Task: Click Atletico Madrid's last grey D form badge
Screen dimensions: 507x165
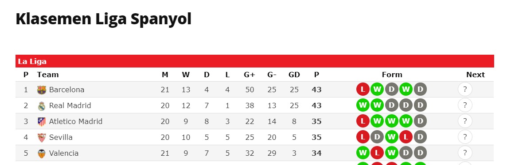Action: (x=420, y=121)
